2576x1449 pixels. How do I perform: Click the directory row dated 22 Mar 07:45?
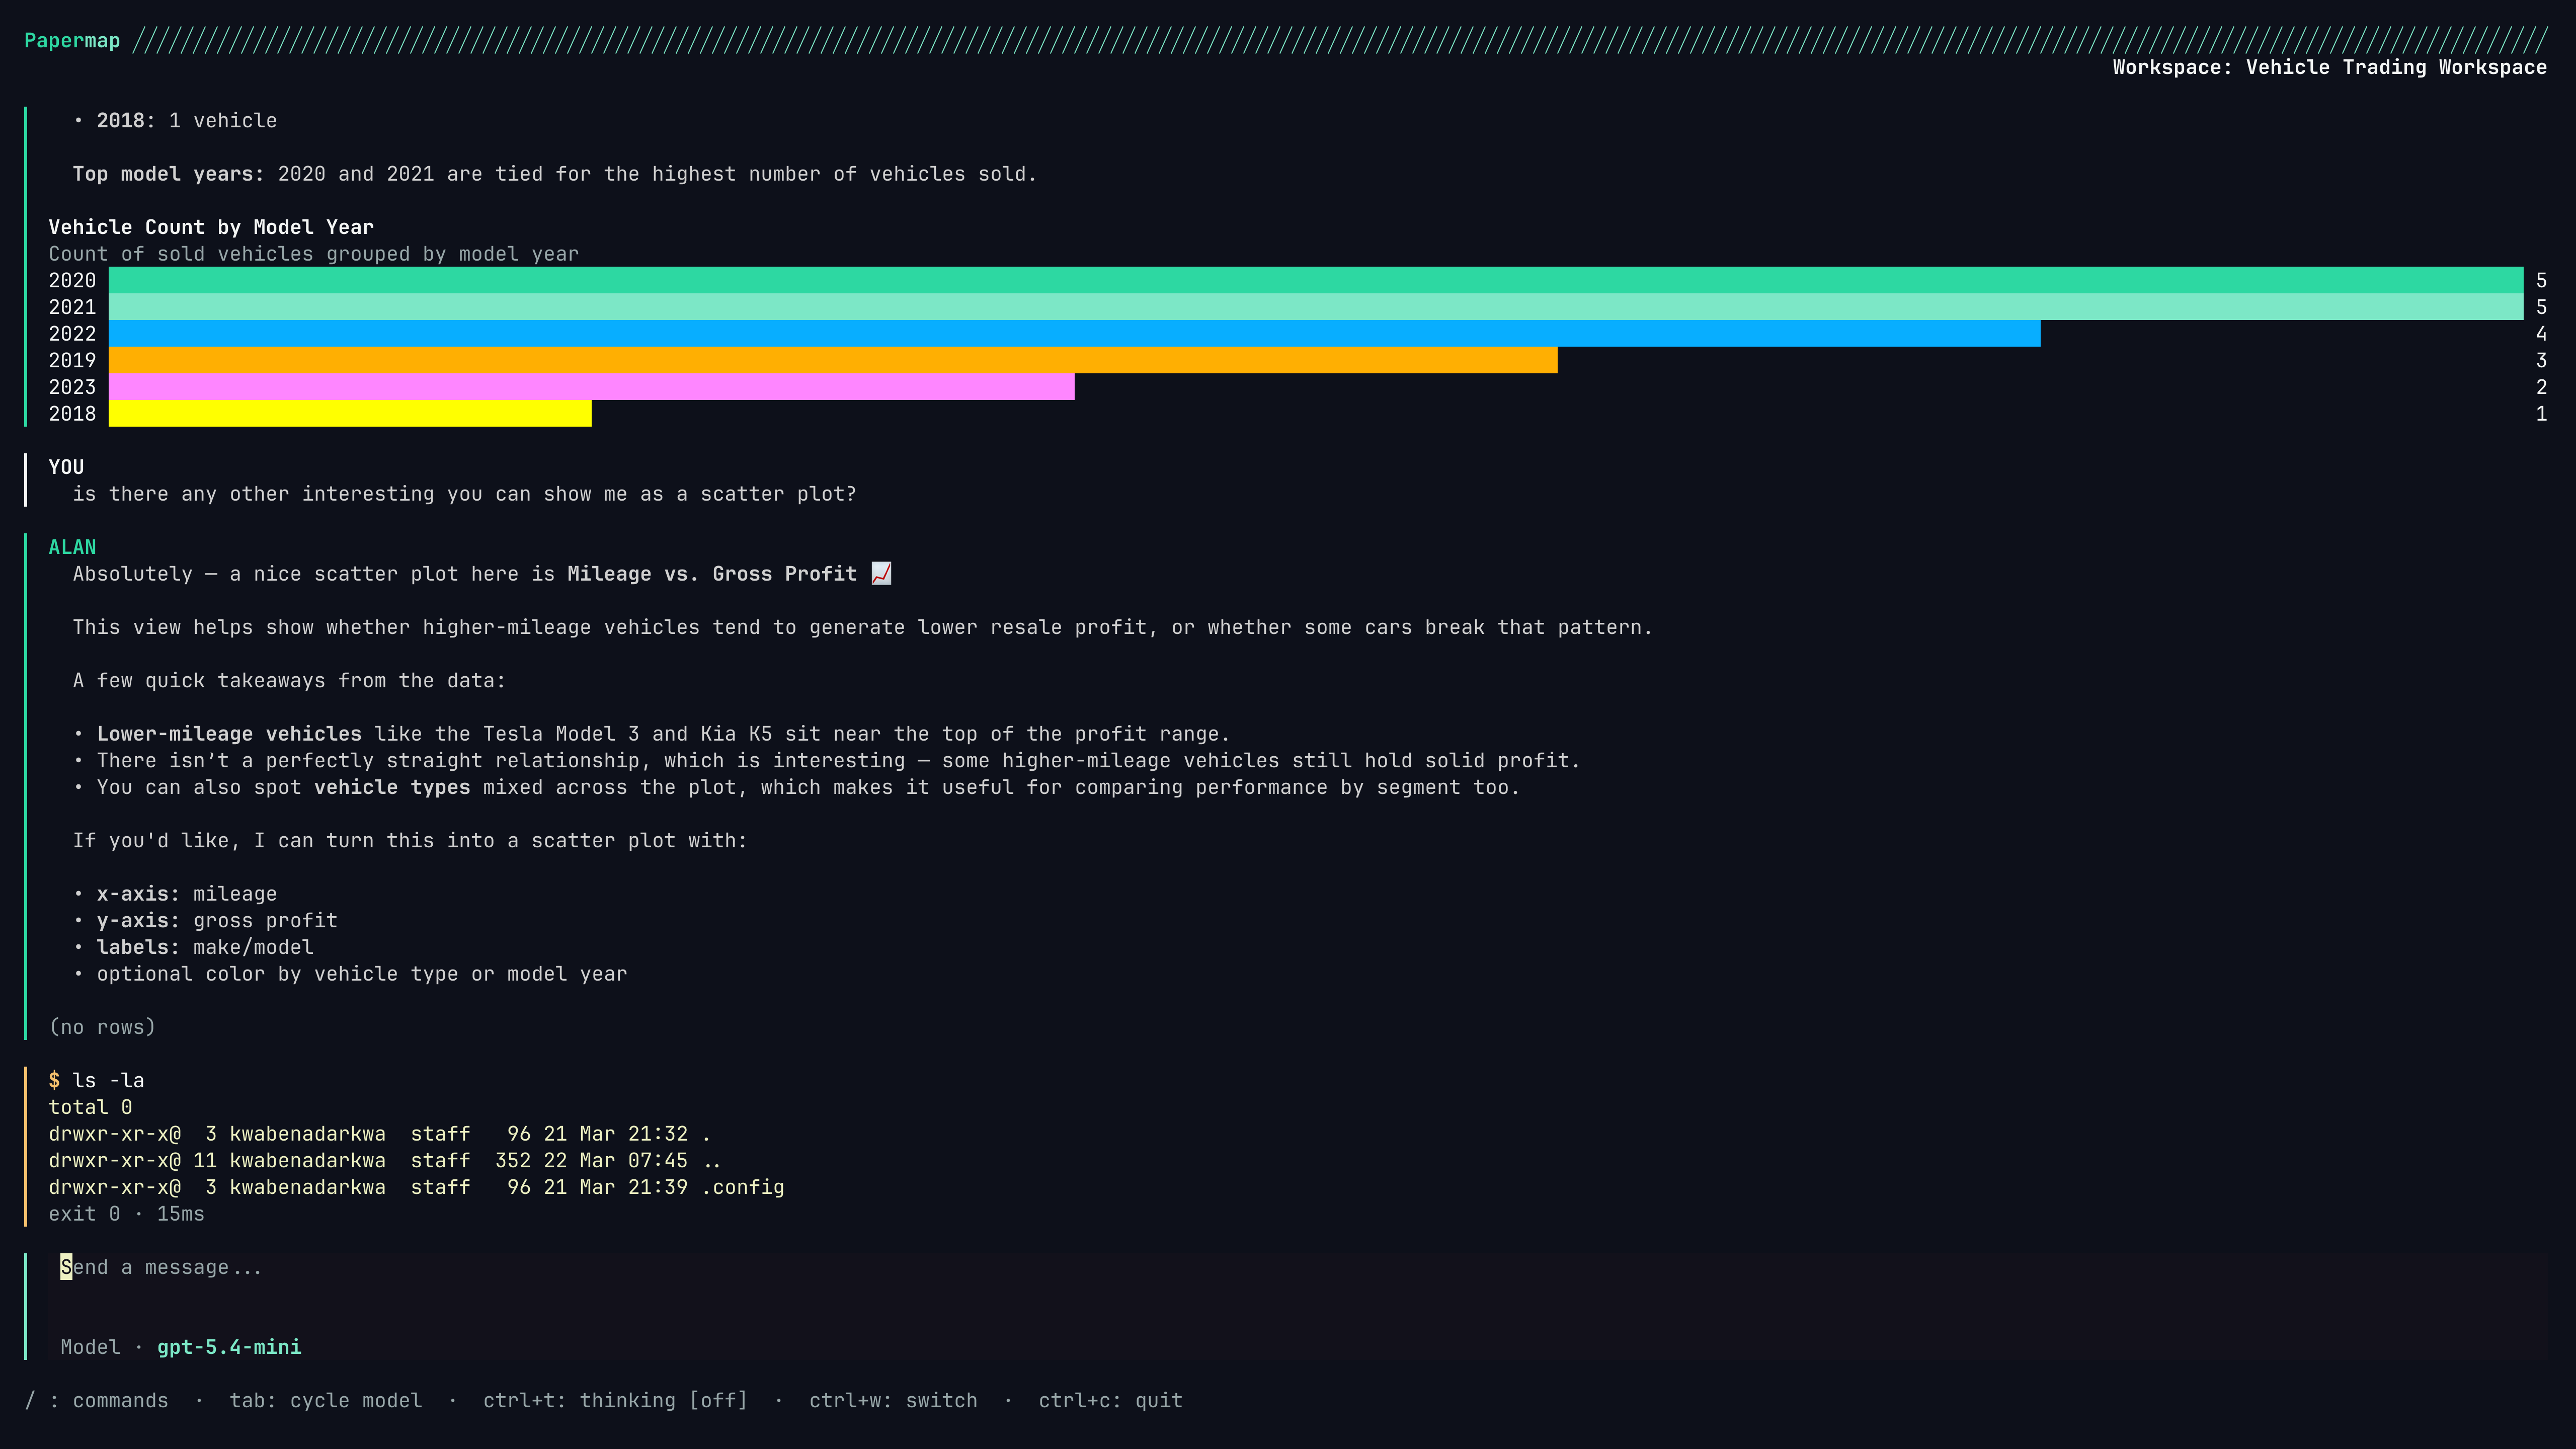[385, 1160]
